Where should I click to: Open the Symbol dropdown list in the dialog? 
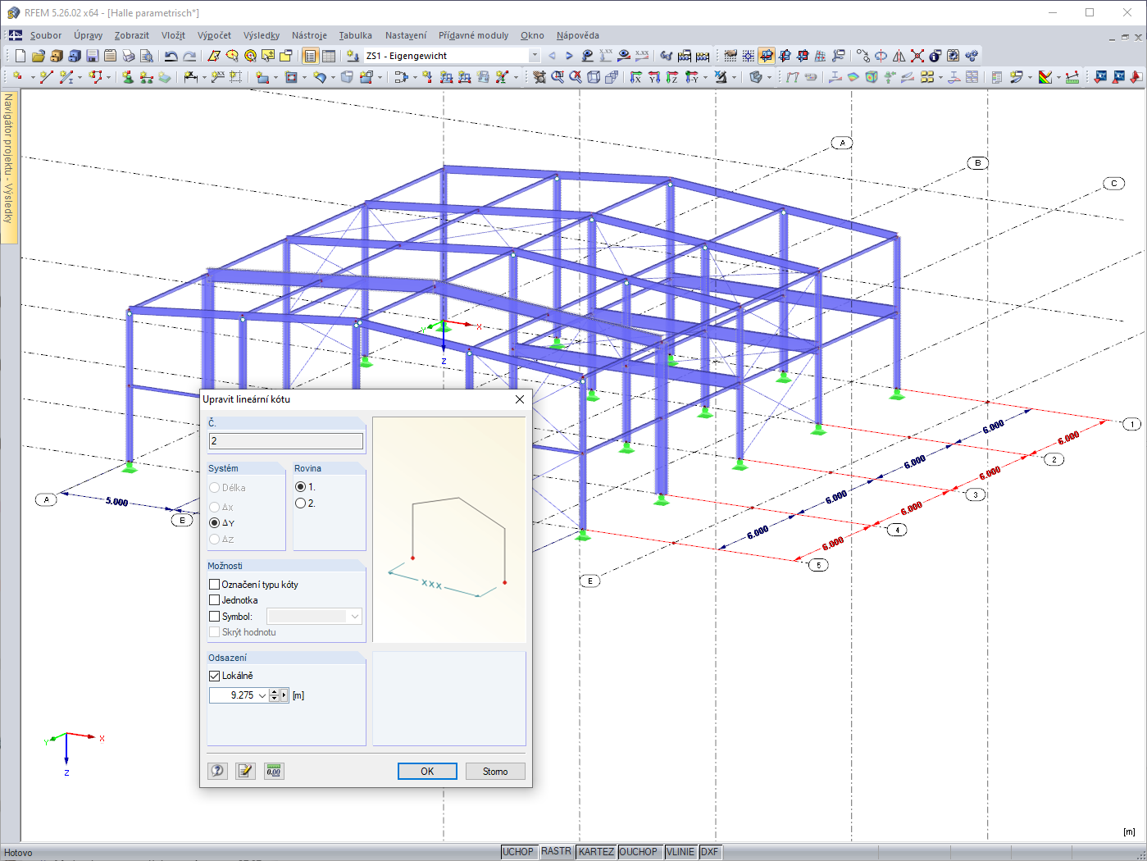click(355, 617)
